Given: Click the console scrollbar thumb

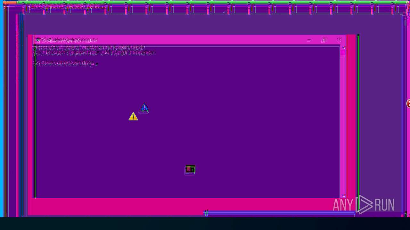Looking at the screenshot, I should tap(343, 53).
